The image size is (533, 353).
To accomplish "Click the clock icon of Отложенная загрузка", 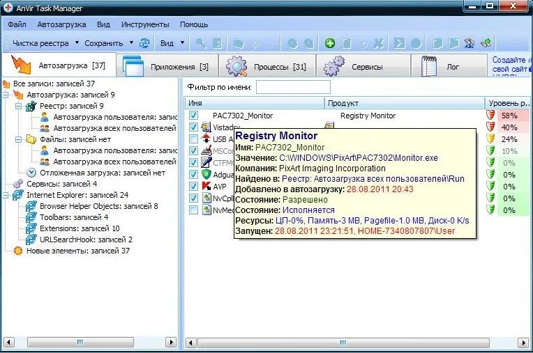I will 31,173.
